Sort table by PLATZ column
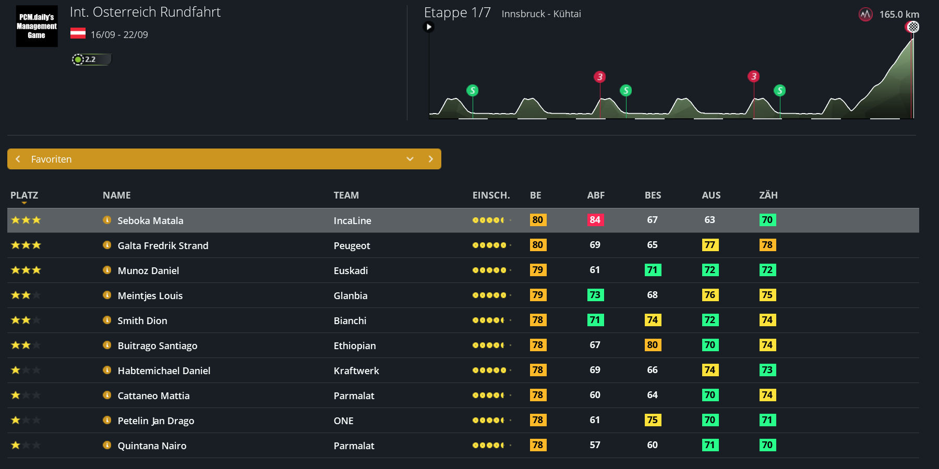 24,195
